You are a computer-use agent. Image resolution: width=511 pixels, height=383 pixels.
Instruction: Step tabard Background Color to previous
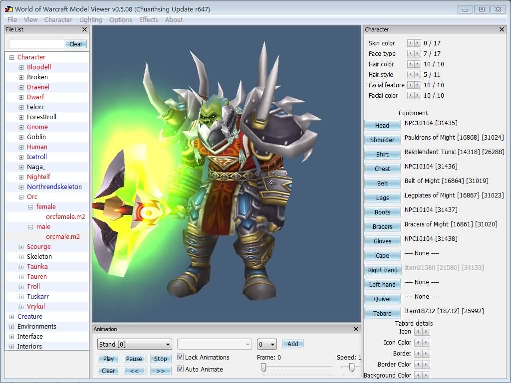point(419,375)
